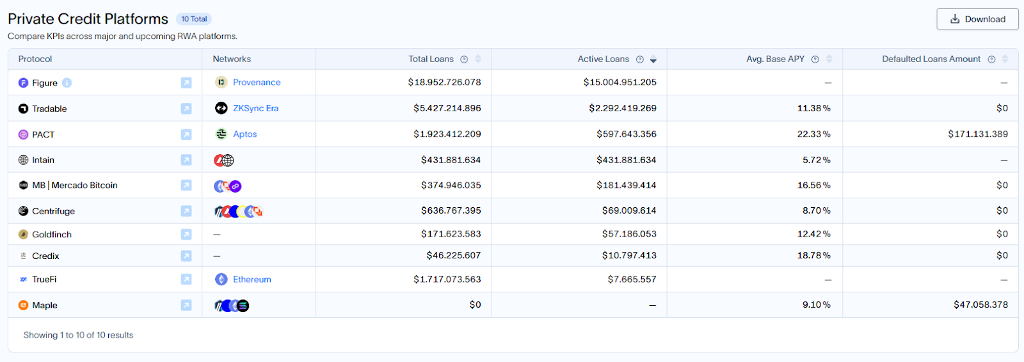Screen dimensions: 1024x362
Task: Click Centrifuge's network icons cluster
Action: click(239, 211)
